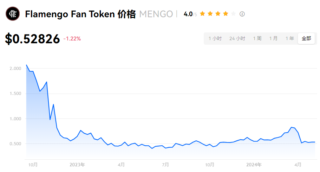Click the 2024年 label on the time axis
The image size is (320, 172).
coord(254,164)
